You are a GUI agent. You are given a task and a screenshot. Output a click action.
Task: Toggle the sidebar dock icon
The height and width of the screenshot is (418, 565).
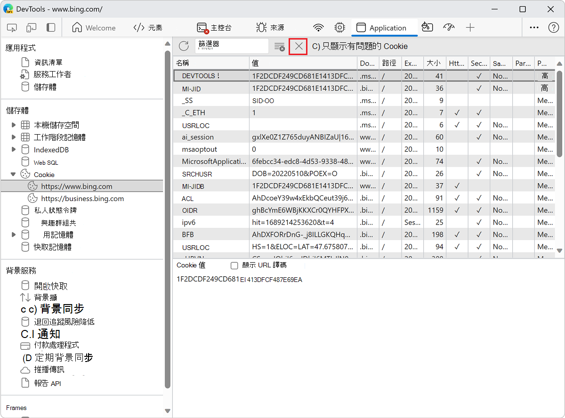pyautogui.click(x=51, y=28)
